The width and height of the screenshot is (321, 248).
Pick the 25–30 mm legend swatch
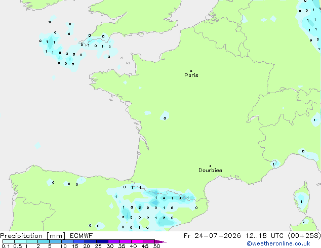102,241
